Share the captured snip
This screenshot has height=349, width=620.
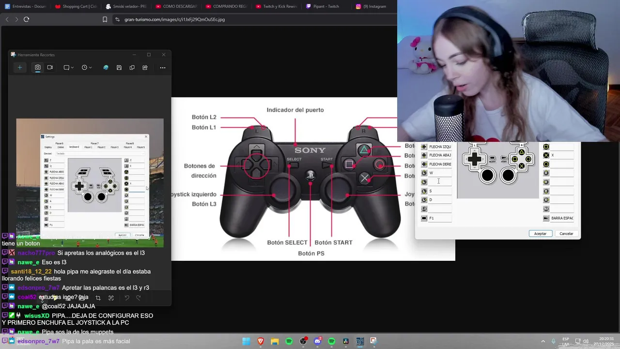tap(145, 67)
